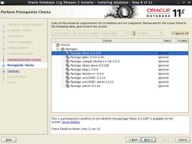Screen dimensions: 192x144
Task: Click the libaio-0.3.105 package icon
Action: tap(68, 53)
